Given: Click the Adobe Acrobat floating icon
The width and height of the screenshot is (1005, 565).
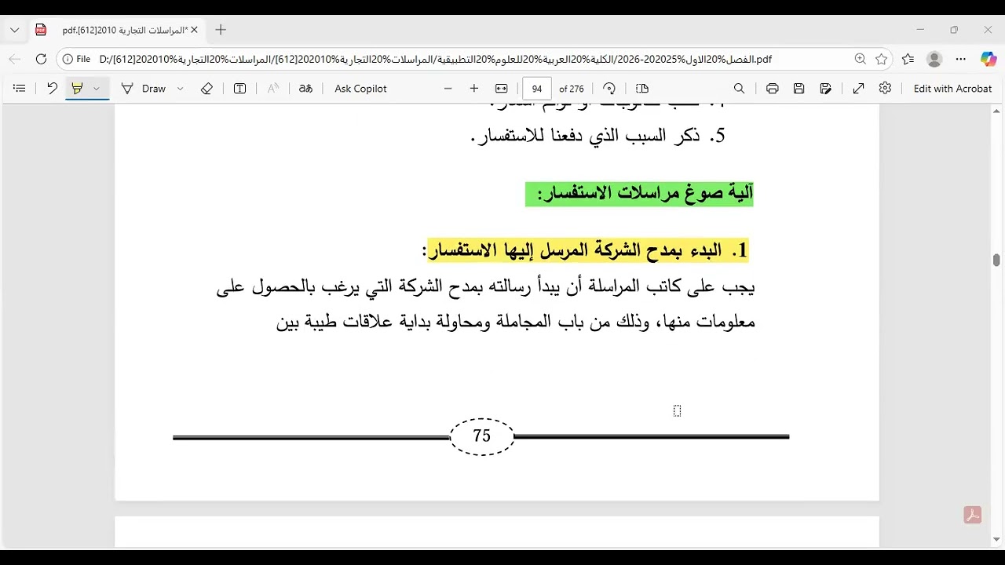Looking at the screenshot, I should (973, 516).
